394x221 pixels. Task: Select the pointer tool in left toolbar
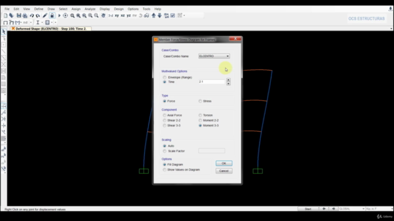pyautogui.click(x=4, y=31)
